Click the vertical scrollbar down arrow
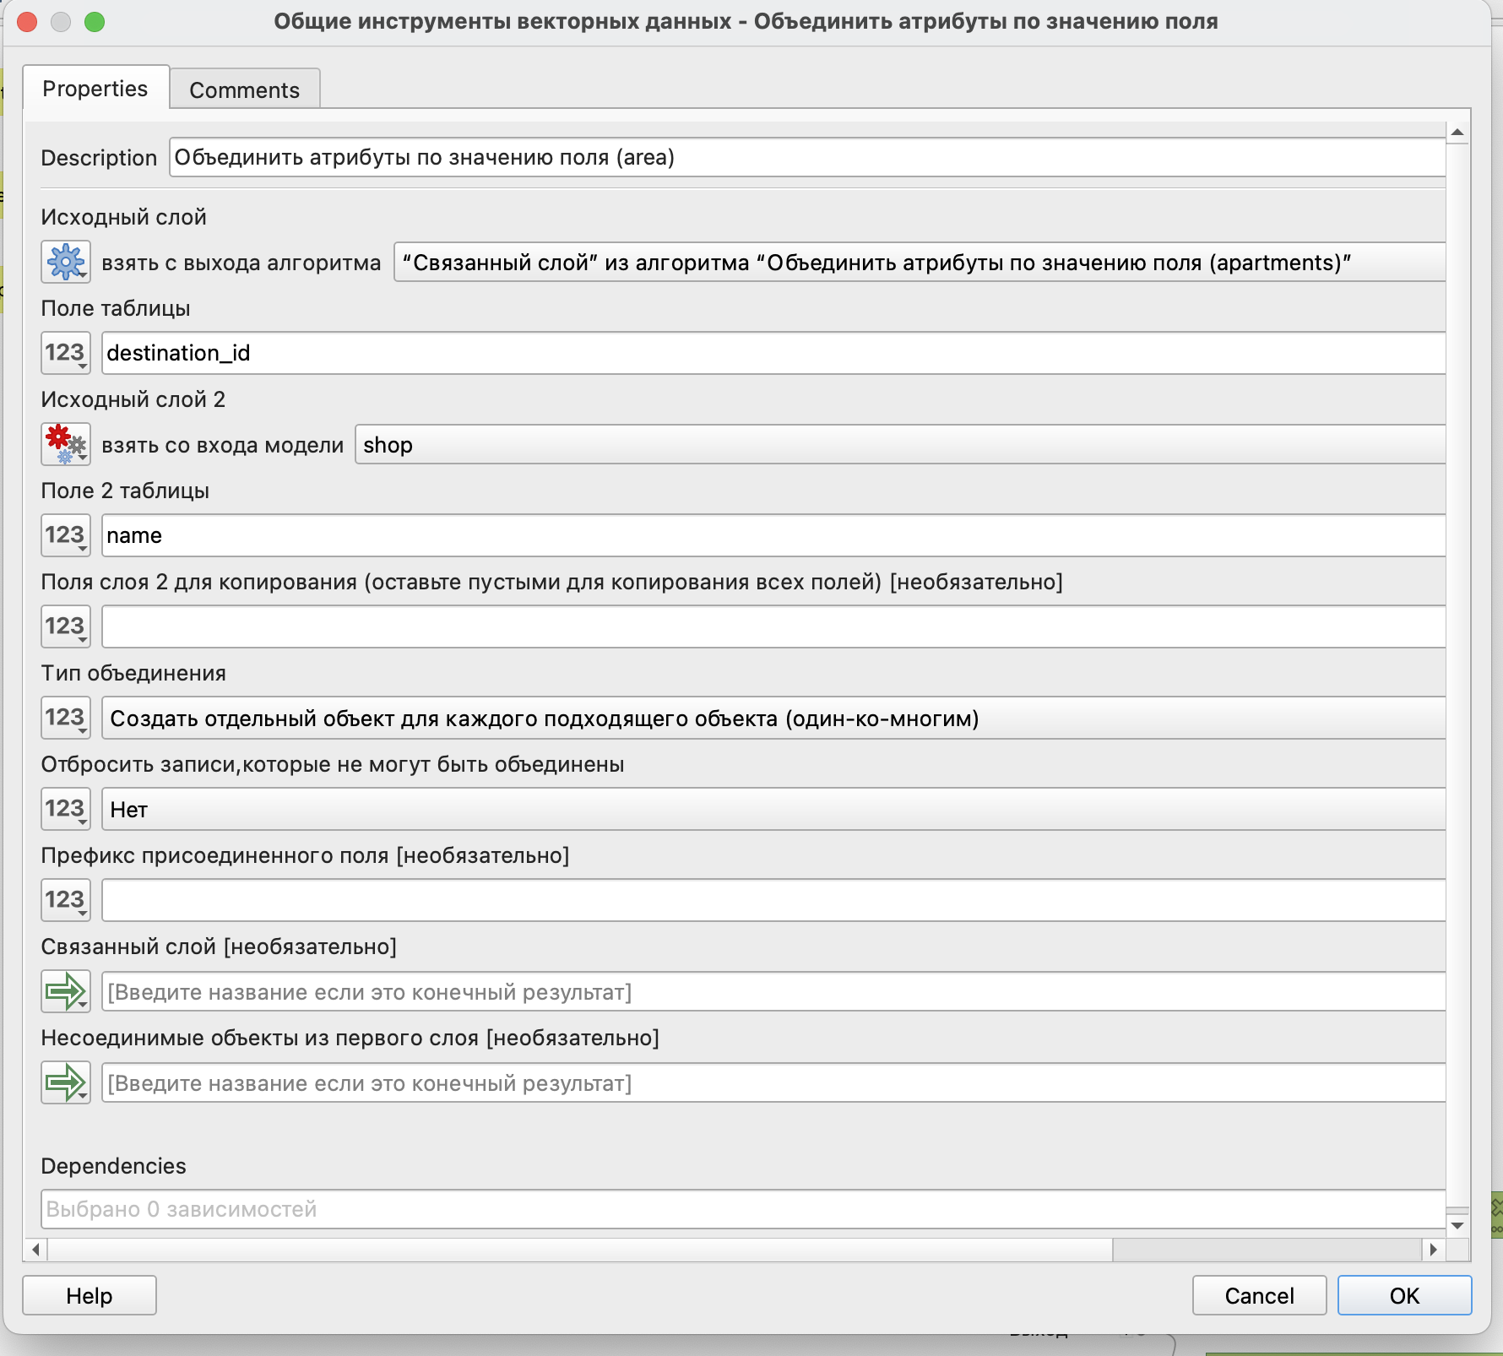The height and width of the screenshot is (1356, 1503). 1457,1225
